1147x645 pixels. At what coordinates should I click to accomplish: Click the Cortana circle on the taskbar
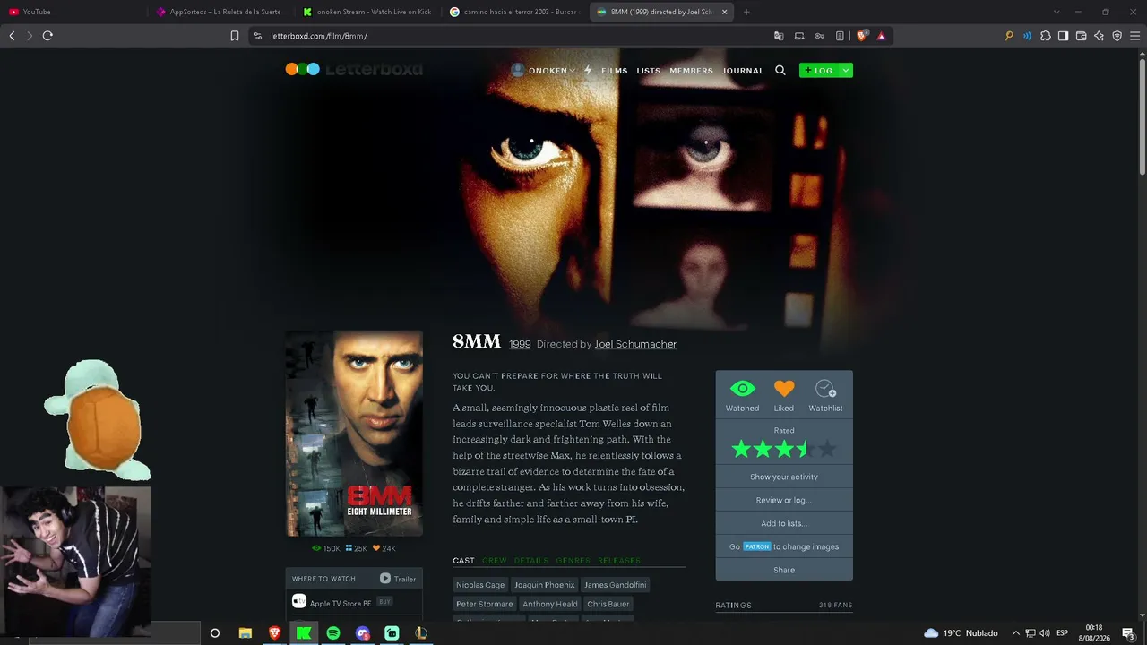coord(215,633)
